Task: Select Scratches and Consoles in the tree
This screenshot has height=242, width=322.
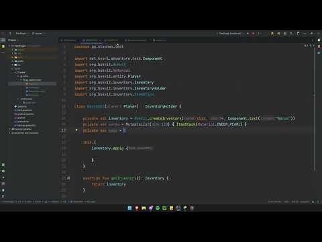Action: [25, 133]
